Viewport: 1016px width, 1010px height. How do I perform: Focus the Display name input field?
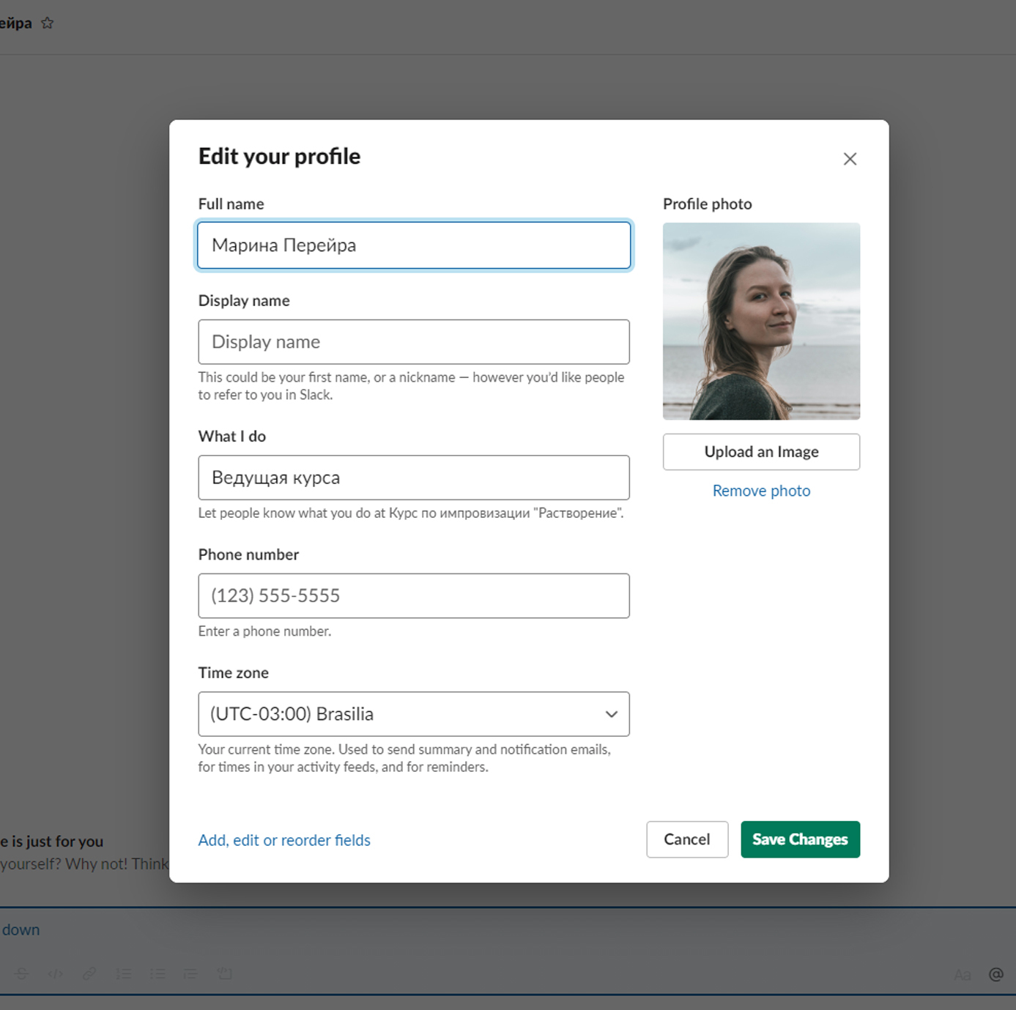point(413,342)
